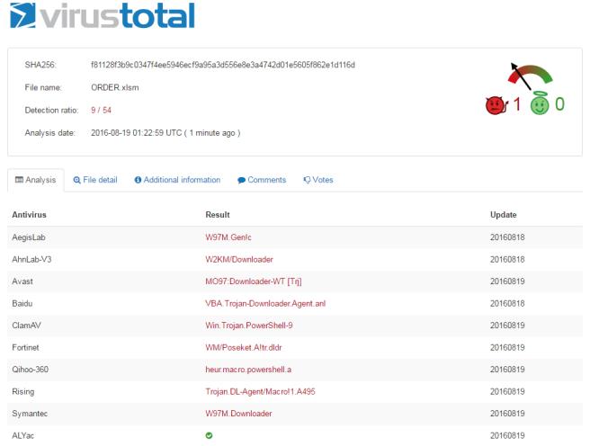Open the Votes tab

point(318,180)
